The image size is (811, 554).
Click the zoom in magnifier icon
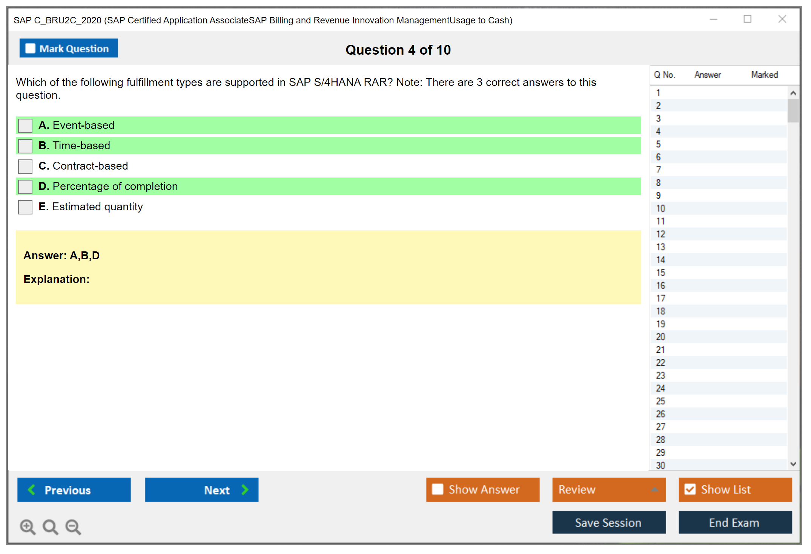pos(27,526)
